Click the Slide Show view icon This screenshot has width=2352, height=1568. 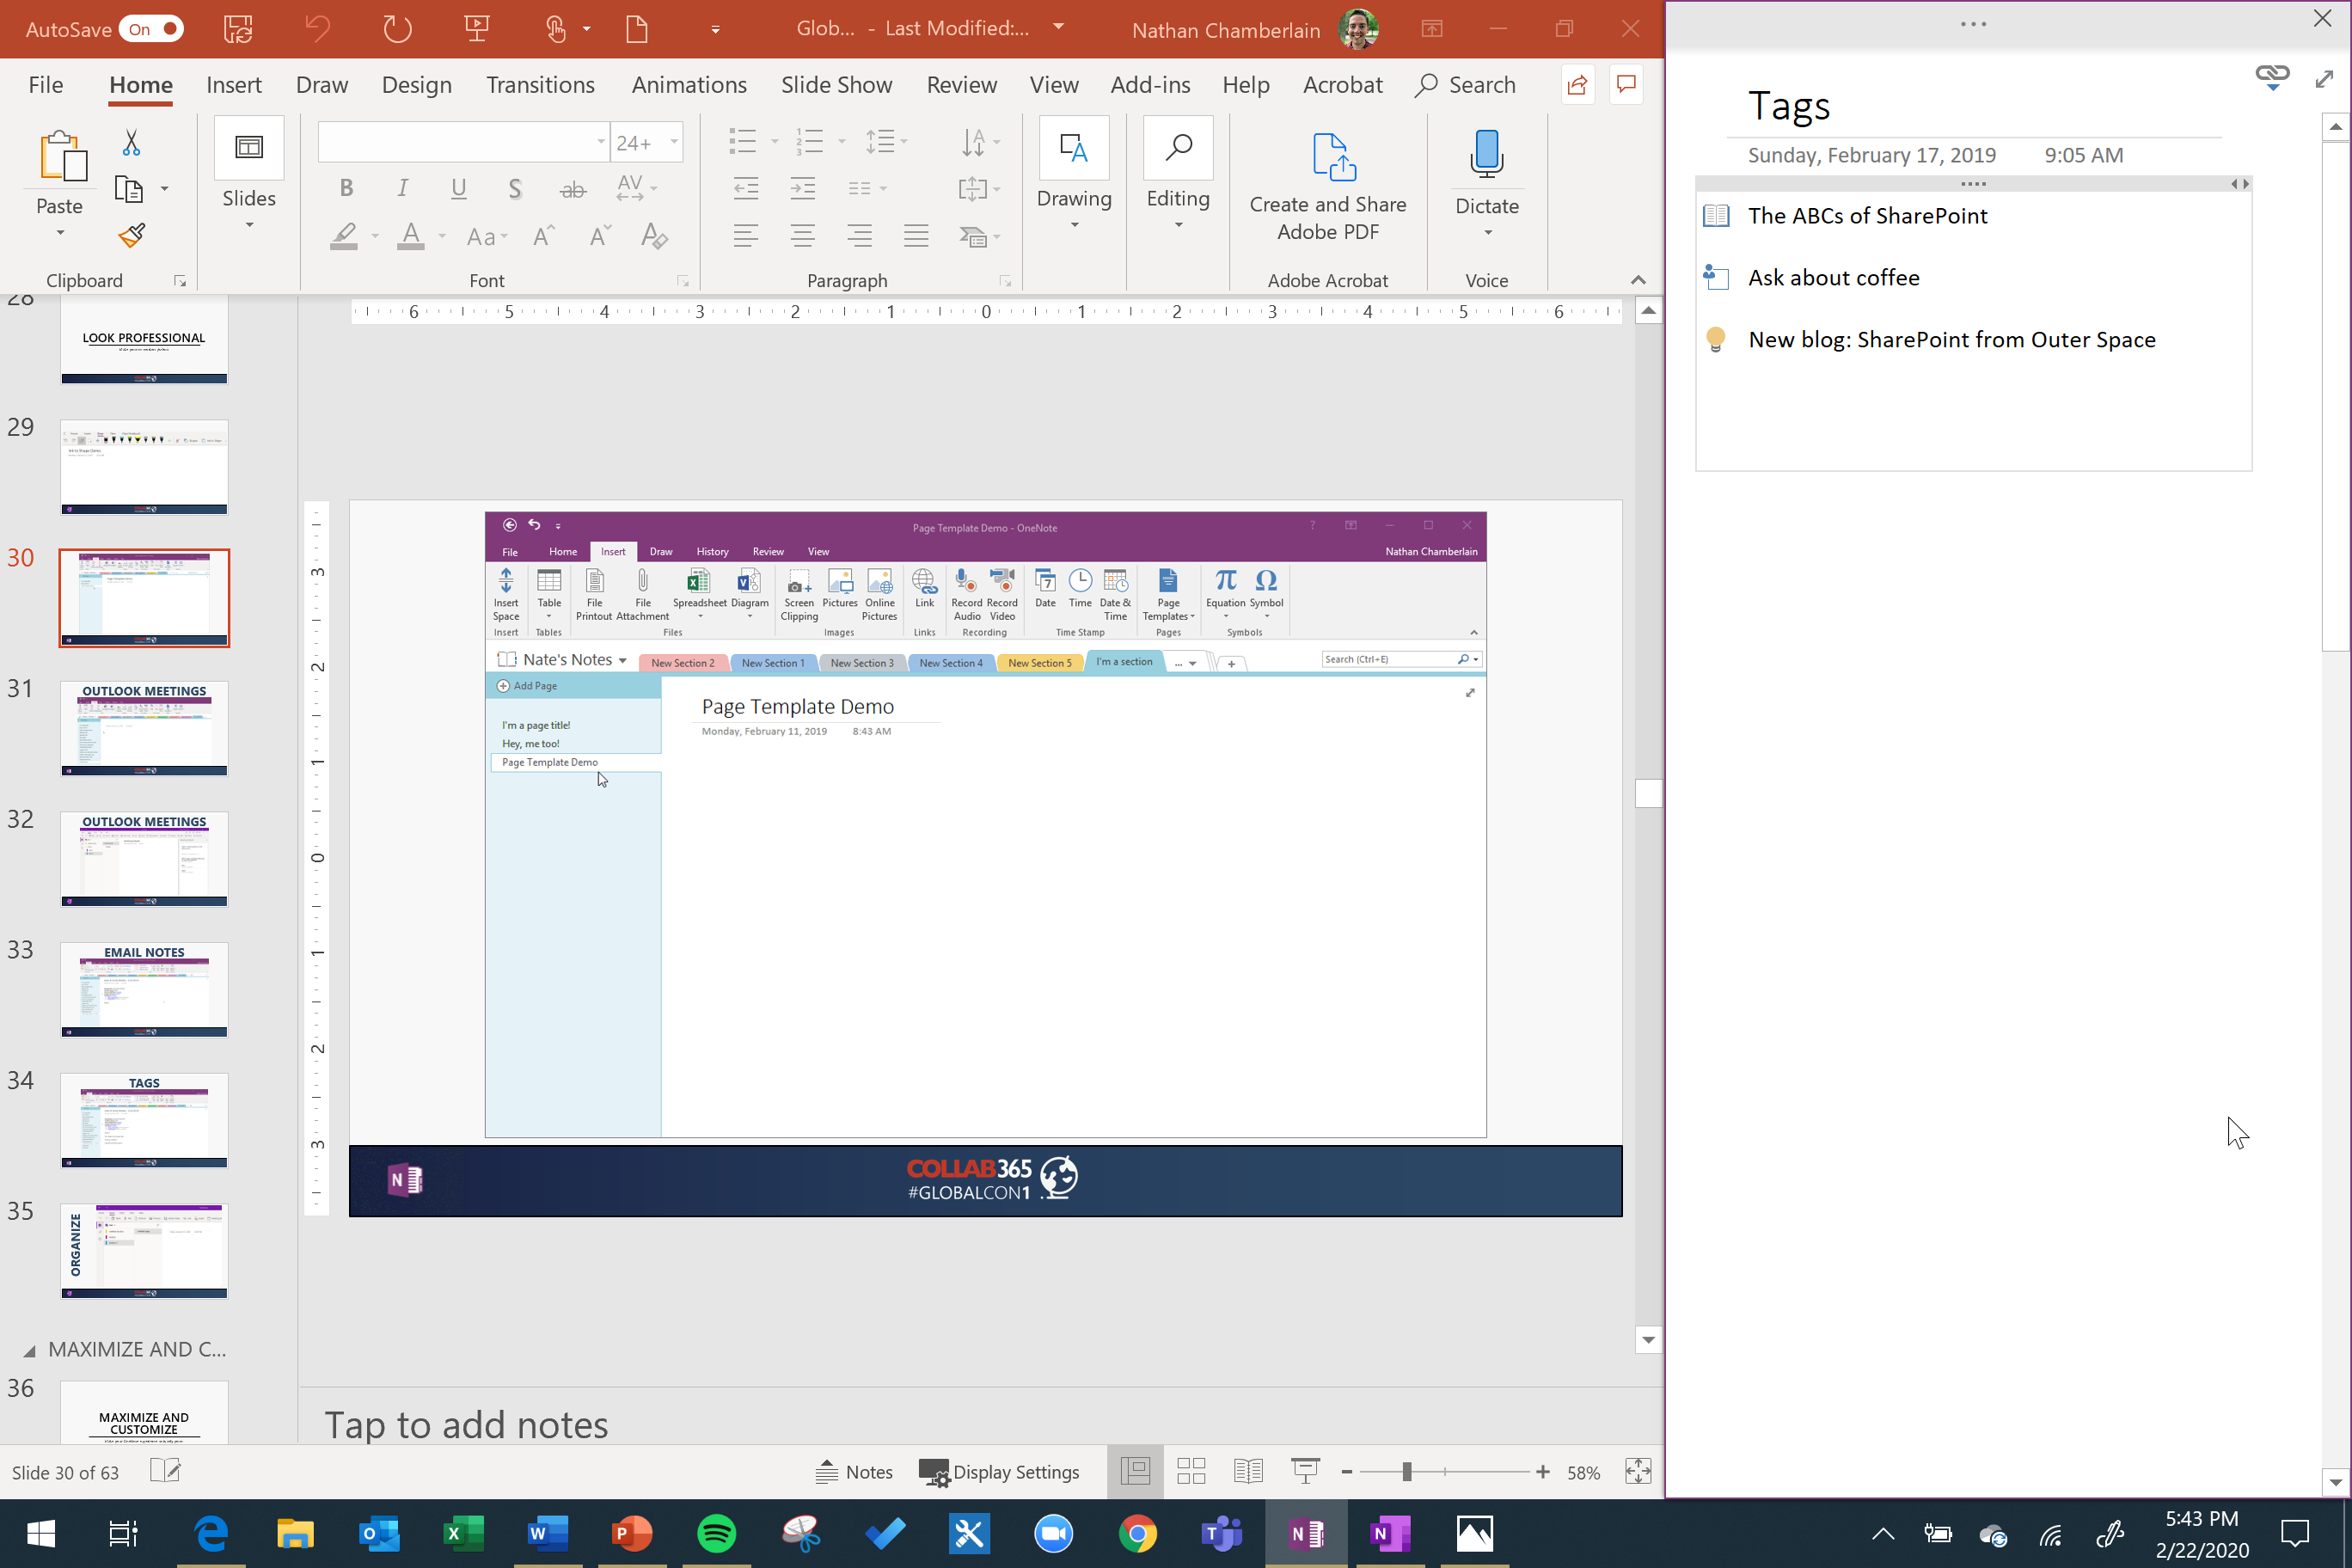point(1305,1471)
